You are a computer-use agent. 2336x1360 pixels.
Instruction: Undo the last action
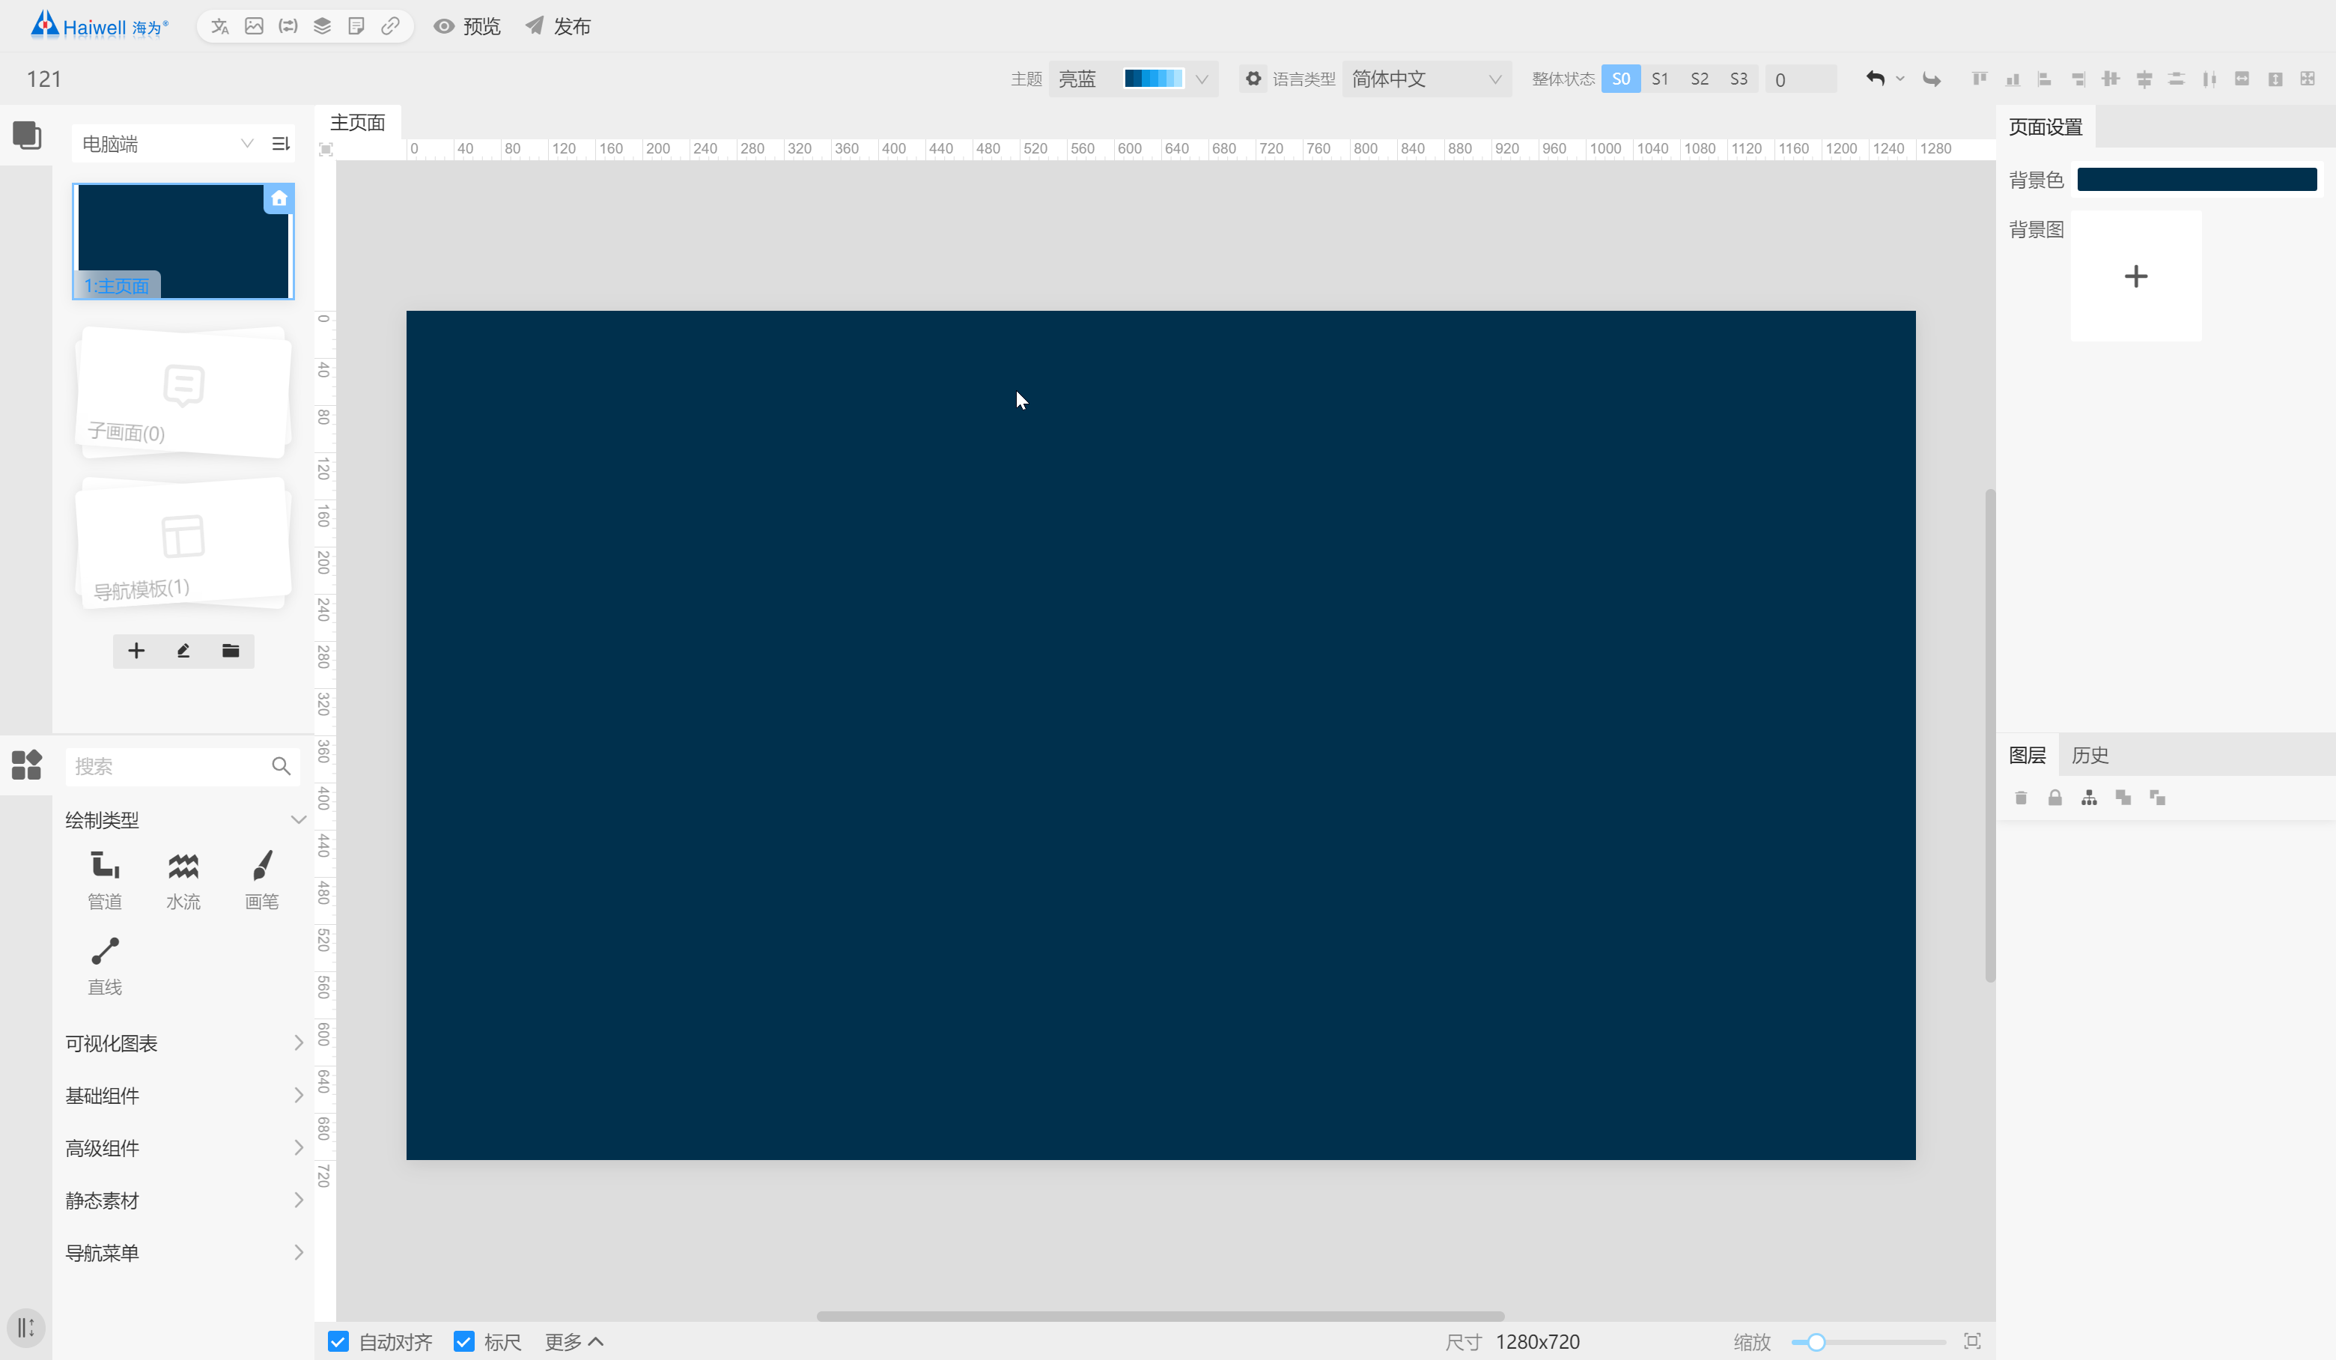point(1876,79)
